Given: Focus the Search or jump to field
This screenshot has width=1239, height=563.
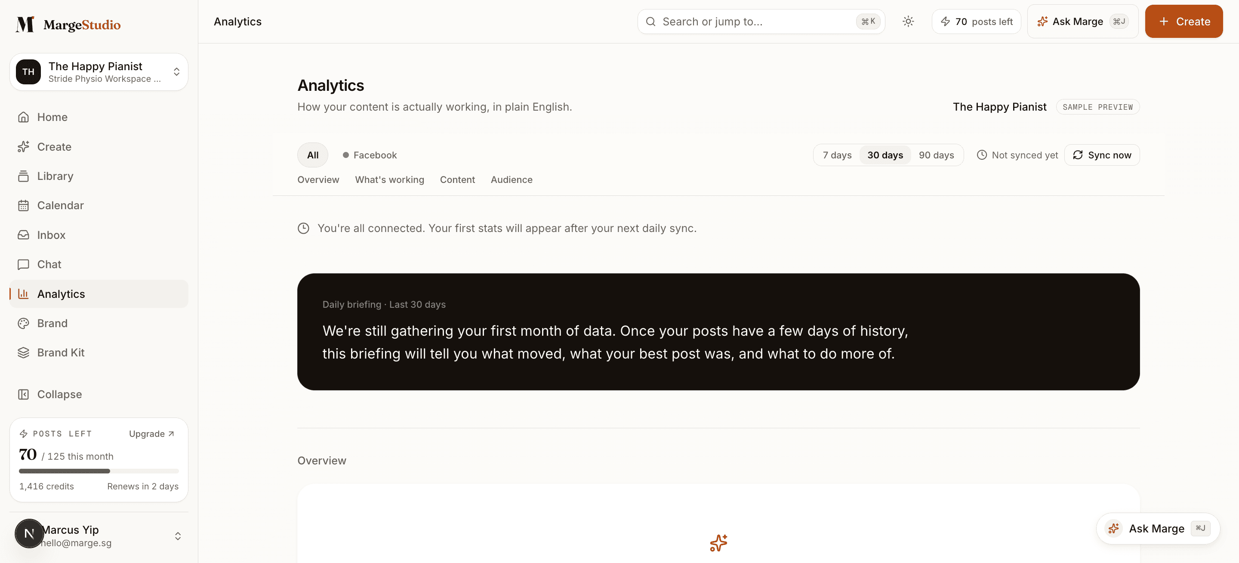Looking at the screenshot, I should click(x=761, y=22).
